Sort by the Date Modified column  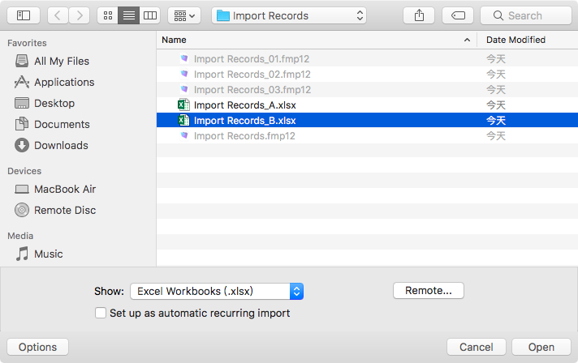[x=528, y=40]
